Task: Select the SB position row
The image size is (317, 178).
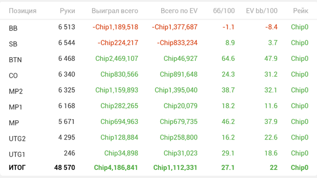Action: (x=158, y=43)
